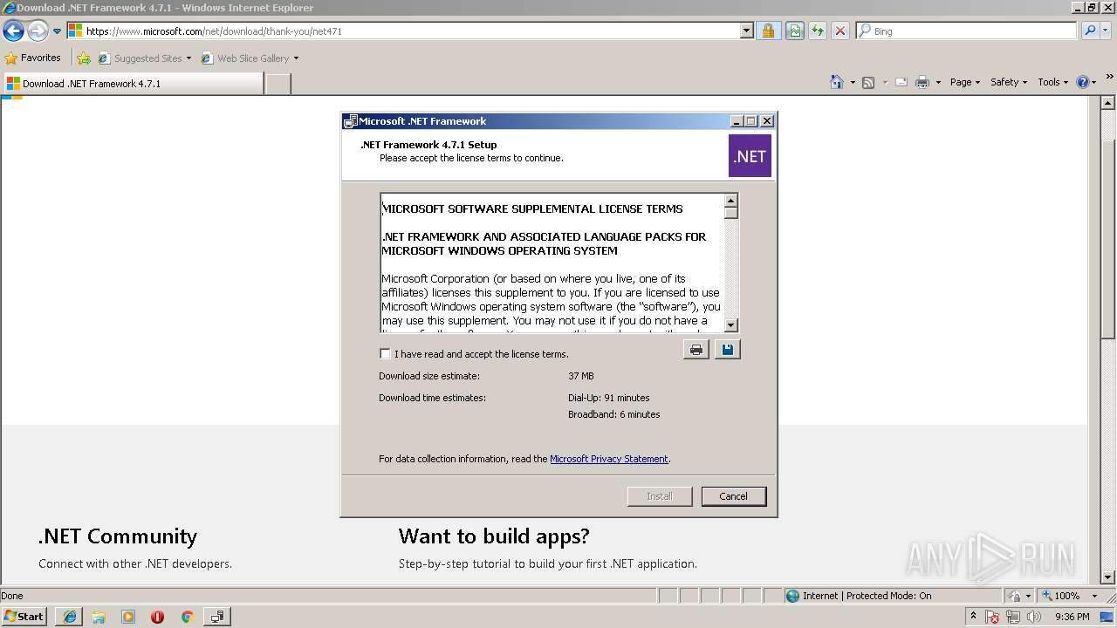Click the security lock icon
1117x628 pixels.
coord(768,31)
